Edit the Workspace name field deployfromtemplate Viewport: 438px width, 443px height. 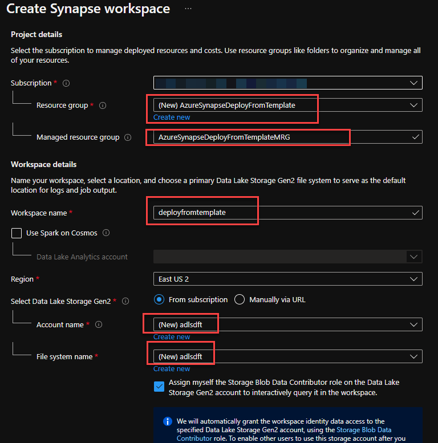(x=288, y=213)
